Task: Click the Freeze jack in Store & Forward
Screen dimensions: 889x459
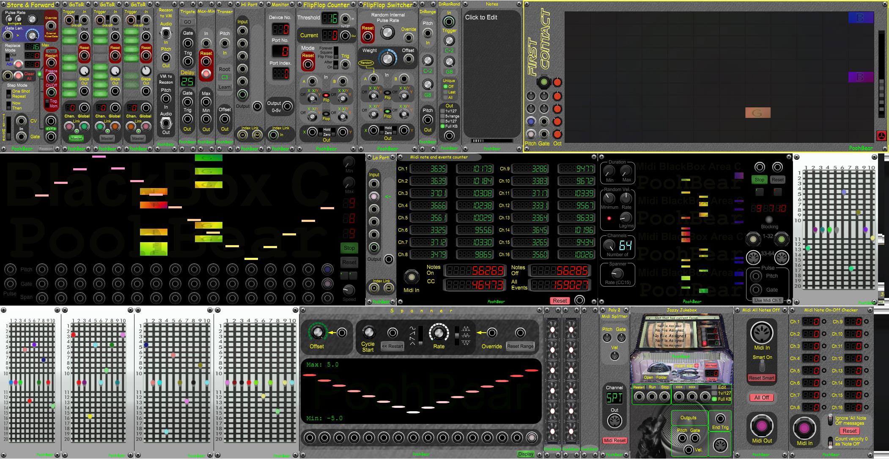Action: tap(51, 78)
